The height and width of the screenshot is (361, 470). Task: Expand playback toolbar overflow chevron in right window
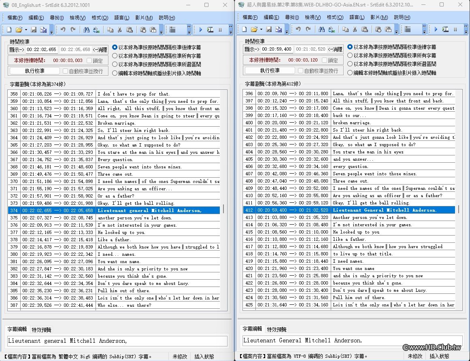(466, 29)
